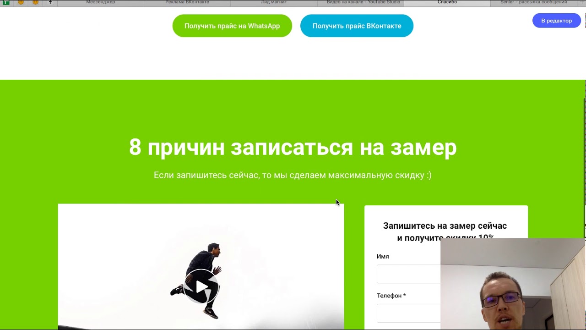Click the webcam overlay video
Image resolution: width=586 pixels, height=330 pixels.
[513, 284]
